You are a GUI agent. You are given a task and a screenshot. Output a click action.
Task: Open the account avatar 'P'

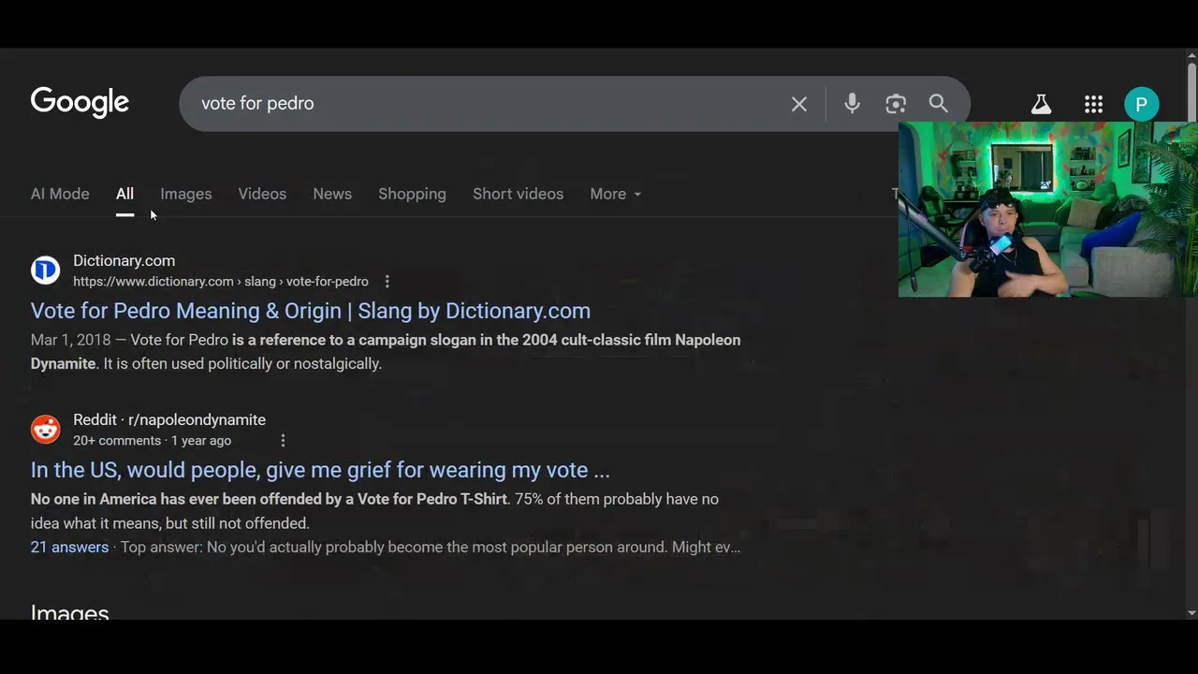tap(1141, 104)
